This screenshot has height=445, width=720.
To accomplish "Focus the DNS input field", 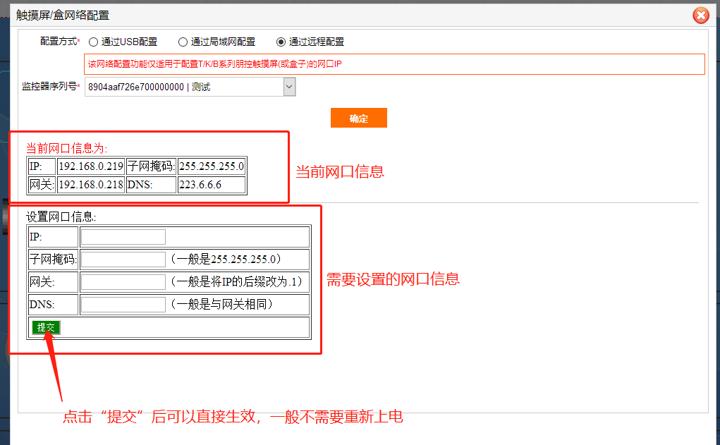I will pyautogui.click(x=123, y=305).
